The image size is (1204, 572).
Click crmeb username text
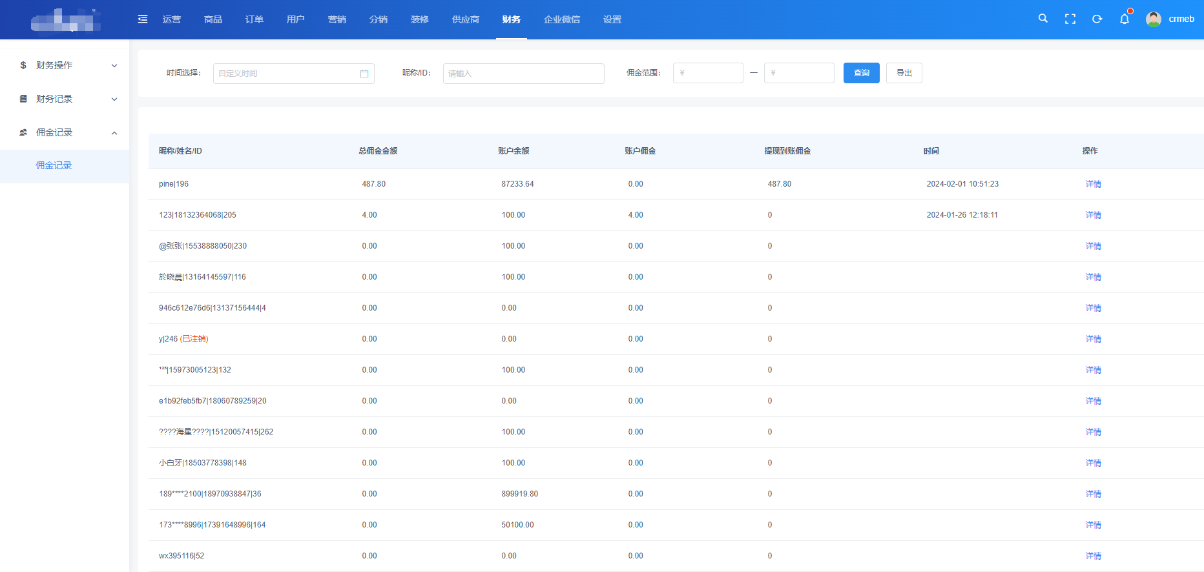pyautogui.click(x=1181, y=19)
